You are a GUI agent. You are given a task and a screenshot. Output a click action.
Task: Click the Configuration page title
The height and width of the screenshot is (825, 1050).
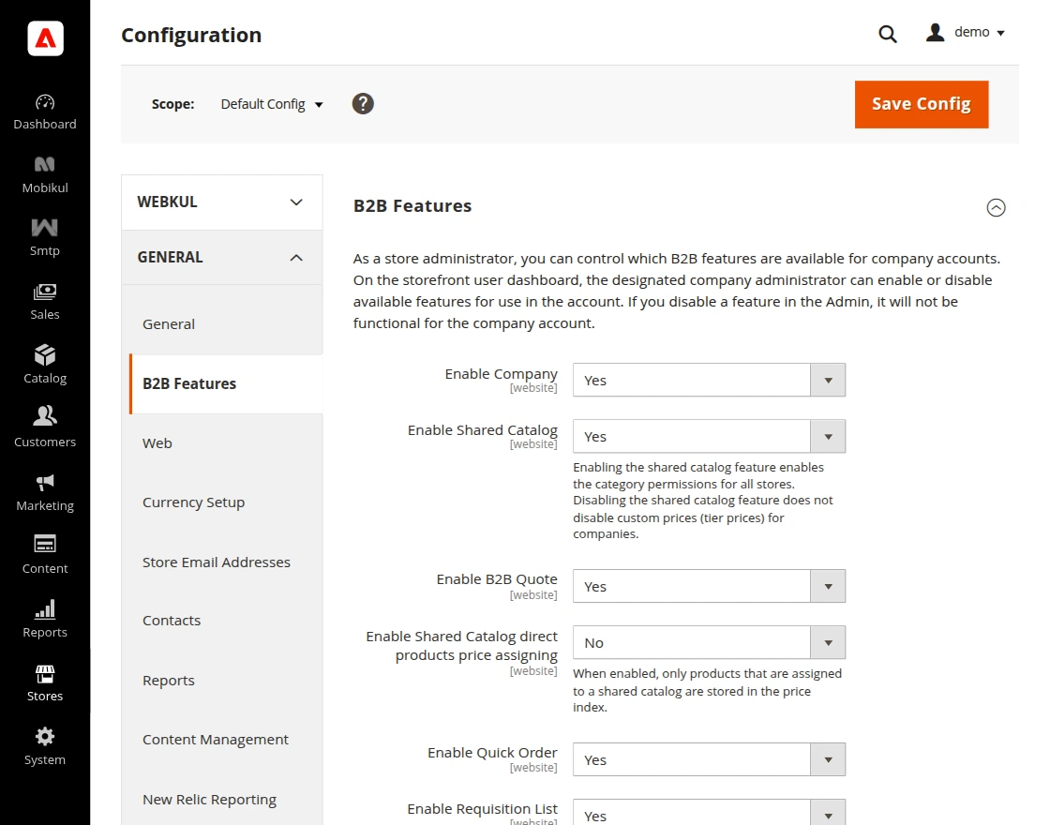(x=191, y=35)
